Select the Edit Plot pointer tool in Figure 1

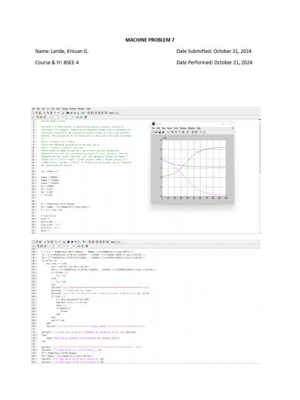tap(168, 132)
